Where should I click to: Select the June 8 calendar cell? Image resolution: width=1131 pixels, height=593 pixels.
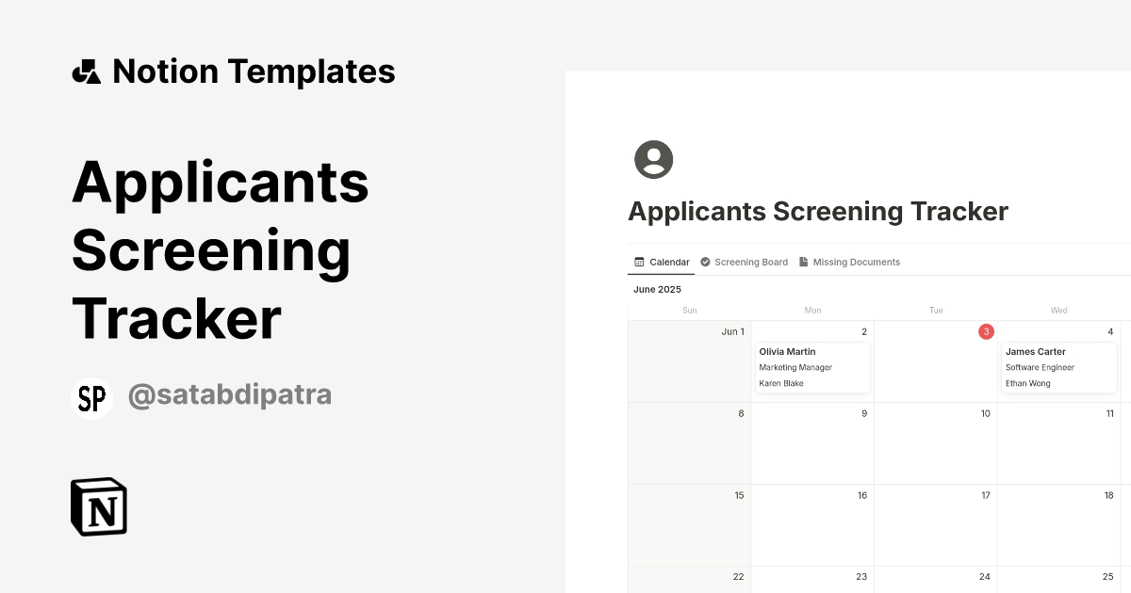tap(690, 442)
